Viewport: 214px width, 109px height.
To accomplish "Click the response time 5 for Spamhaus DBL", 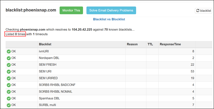I will [x=193, y=98].
